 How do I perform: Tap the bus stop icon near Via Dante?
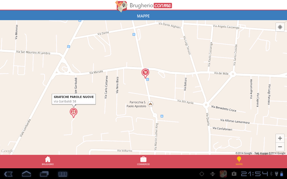(x=134, y=34)
